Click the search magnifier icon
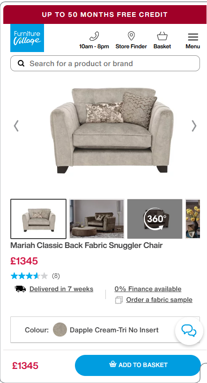 pos(21,63)
